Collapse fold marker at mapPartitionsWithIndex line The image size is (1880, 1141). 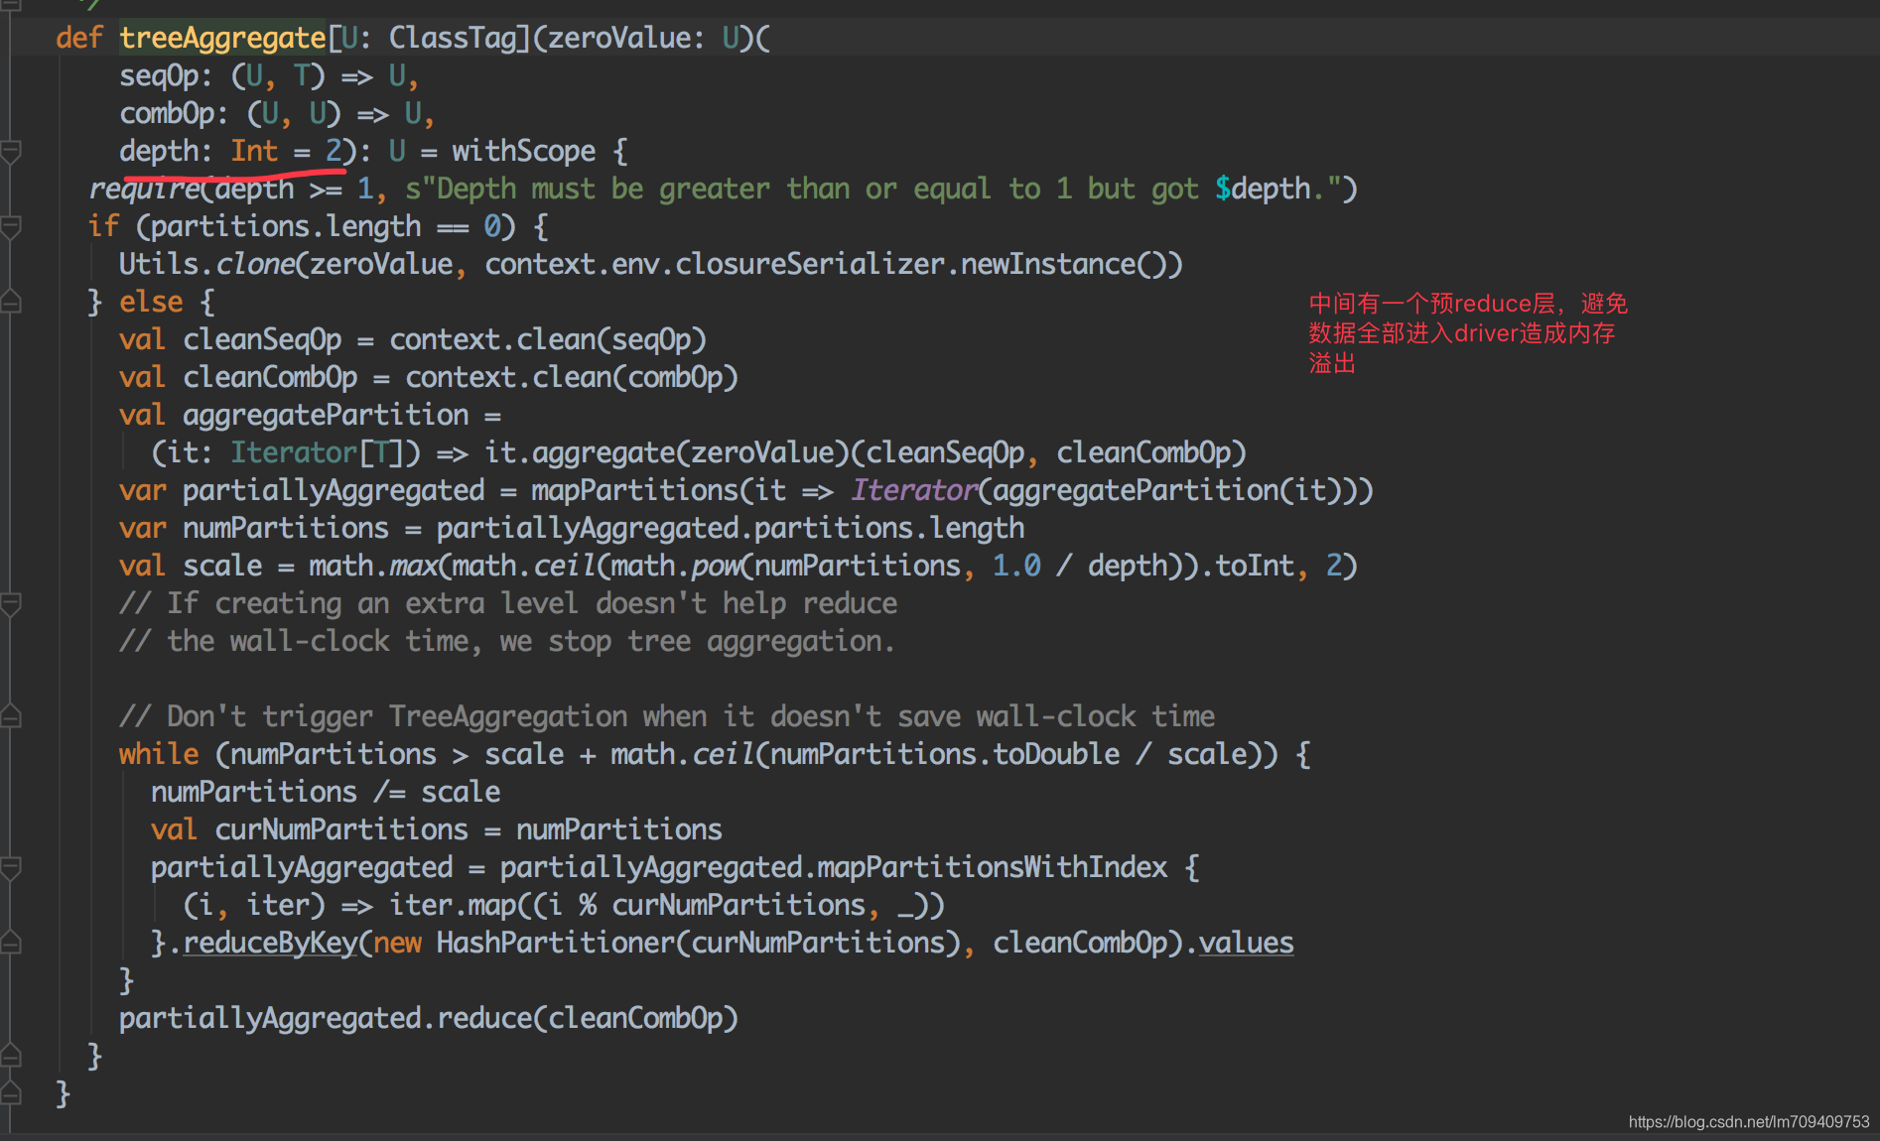(x=11, y=868)
